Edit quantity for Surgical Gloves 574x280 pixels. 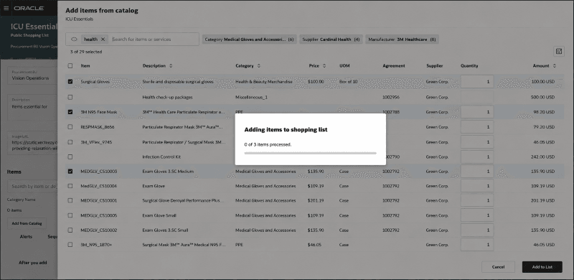(x=477, y=82)
